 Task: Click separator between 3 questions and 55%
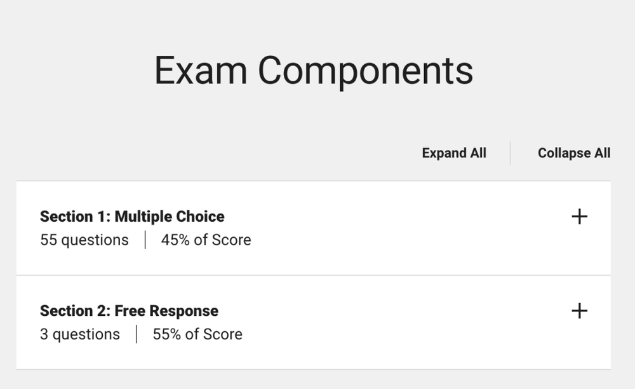[x=136, y=334]
